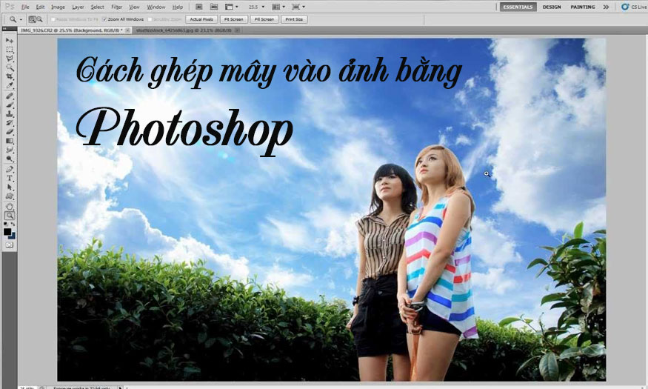This screenshot has height=389, width=648.
Task: Click Zoom Out mode button
Action: (x=40, y=19)
